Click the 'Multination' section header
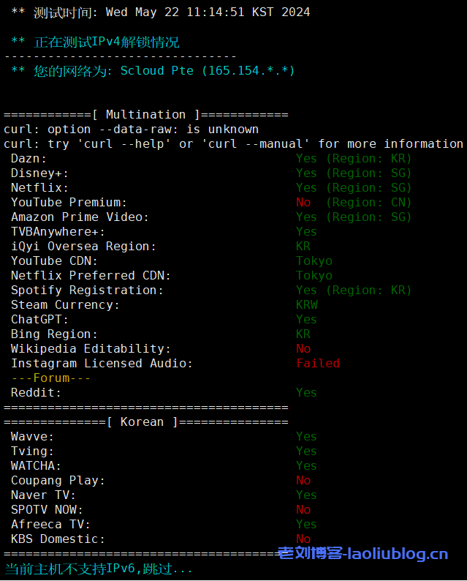 (145, 114)
